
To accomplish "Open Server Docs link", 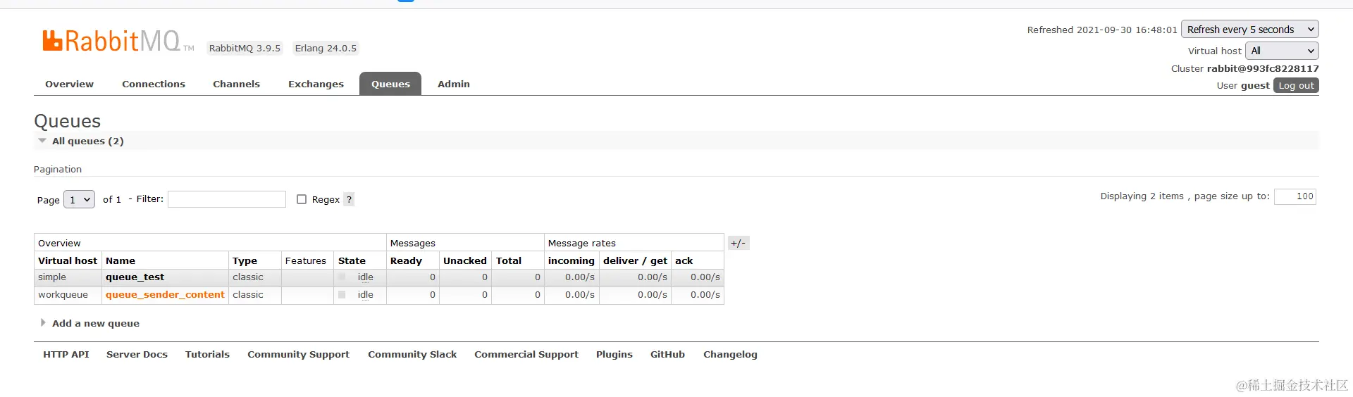I will click(x=137, y=354).
